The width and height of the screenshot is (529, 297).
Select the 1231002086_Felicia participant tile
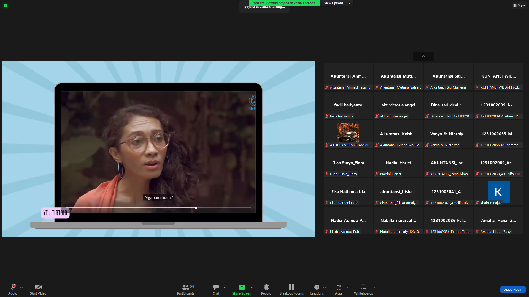(449, 221)
